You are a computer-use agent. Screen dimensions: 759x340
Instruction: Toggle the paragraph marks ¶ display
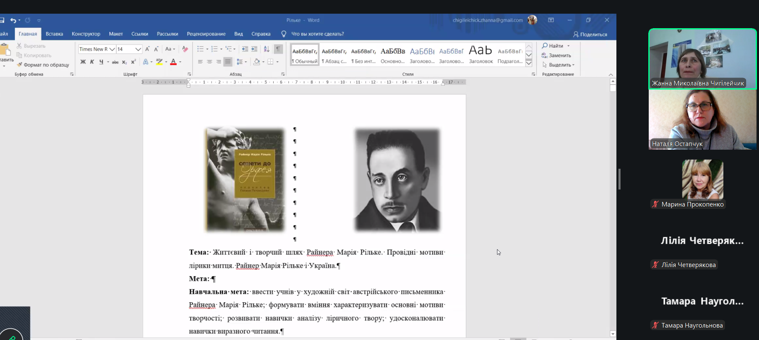tap(278, 49)
